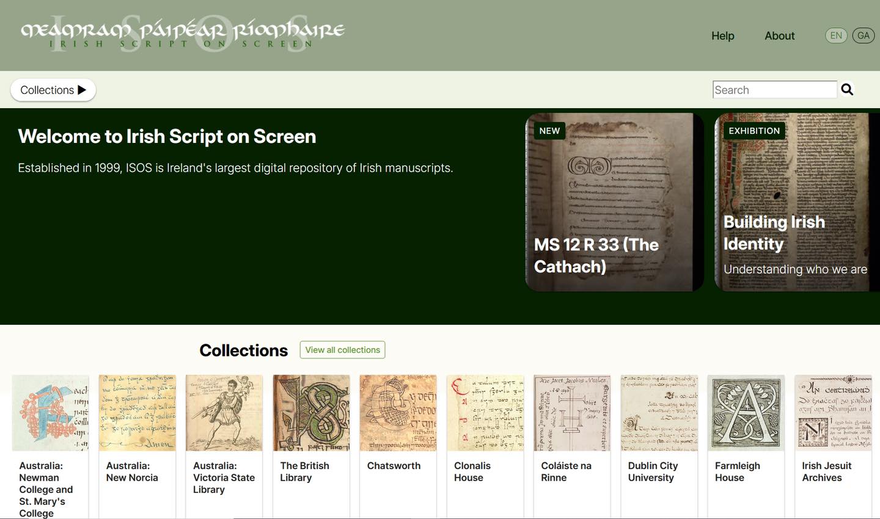
Task: Click the 'Understanding who we are' subtitle
Action: pyautogui.click(x=795, y=269)
